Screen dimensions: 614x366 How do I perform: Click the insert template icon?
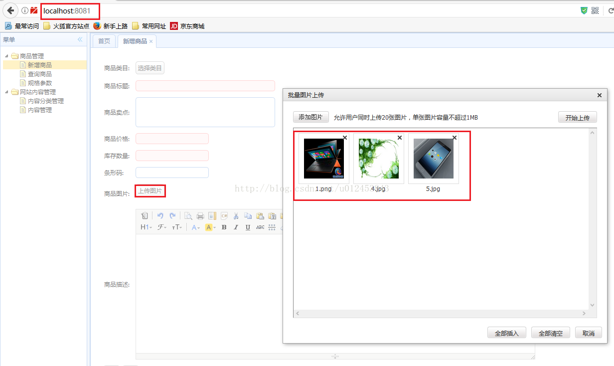click(212, 216)
